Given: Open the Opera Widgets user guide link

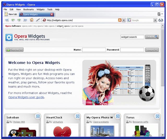Looking at the screenshot, I should click(26, 97).
